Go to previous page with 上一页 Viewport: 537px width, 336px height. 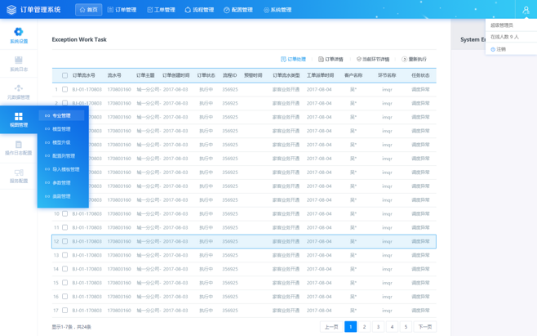tap(331, 327)
